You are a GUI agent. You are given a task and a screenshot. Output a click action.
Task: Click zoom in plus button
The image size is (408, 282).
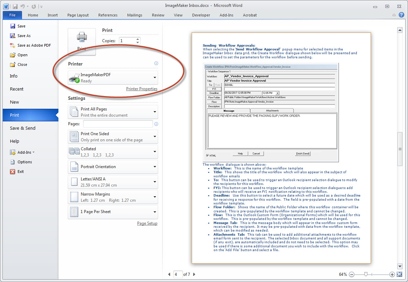point(392,274)
